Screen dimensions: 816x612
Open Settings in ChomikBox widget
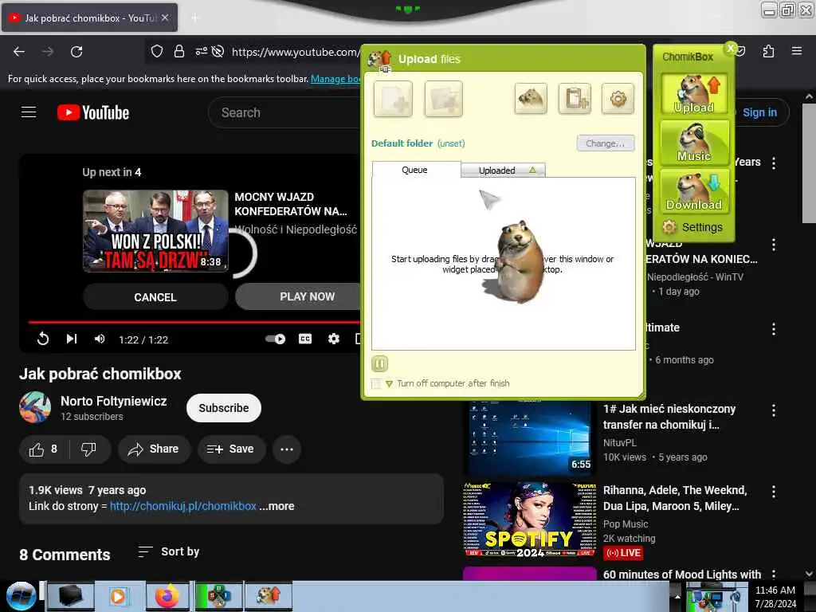[x=693, y=227]
